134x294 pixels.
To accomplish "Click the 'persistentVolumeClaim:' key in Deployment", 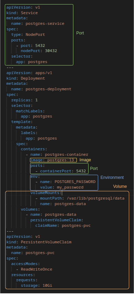I will 57,220.
